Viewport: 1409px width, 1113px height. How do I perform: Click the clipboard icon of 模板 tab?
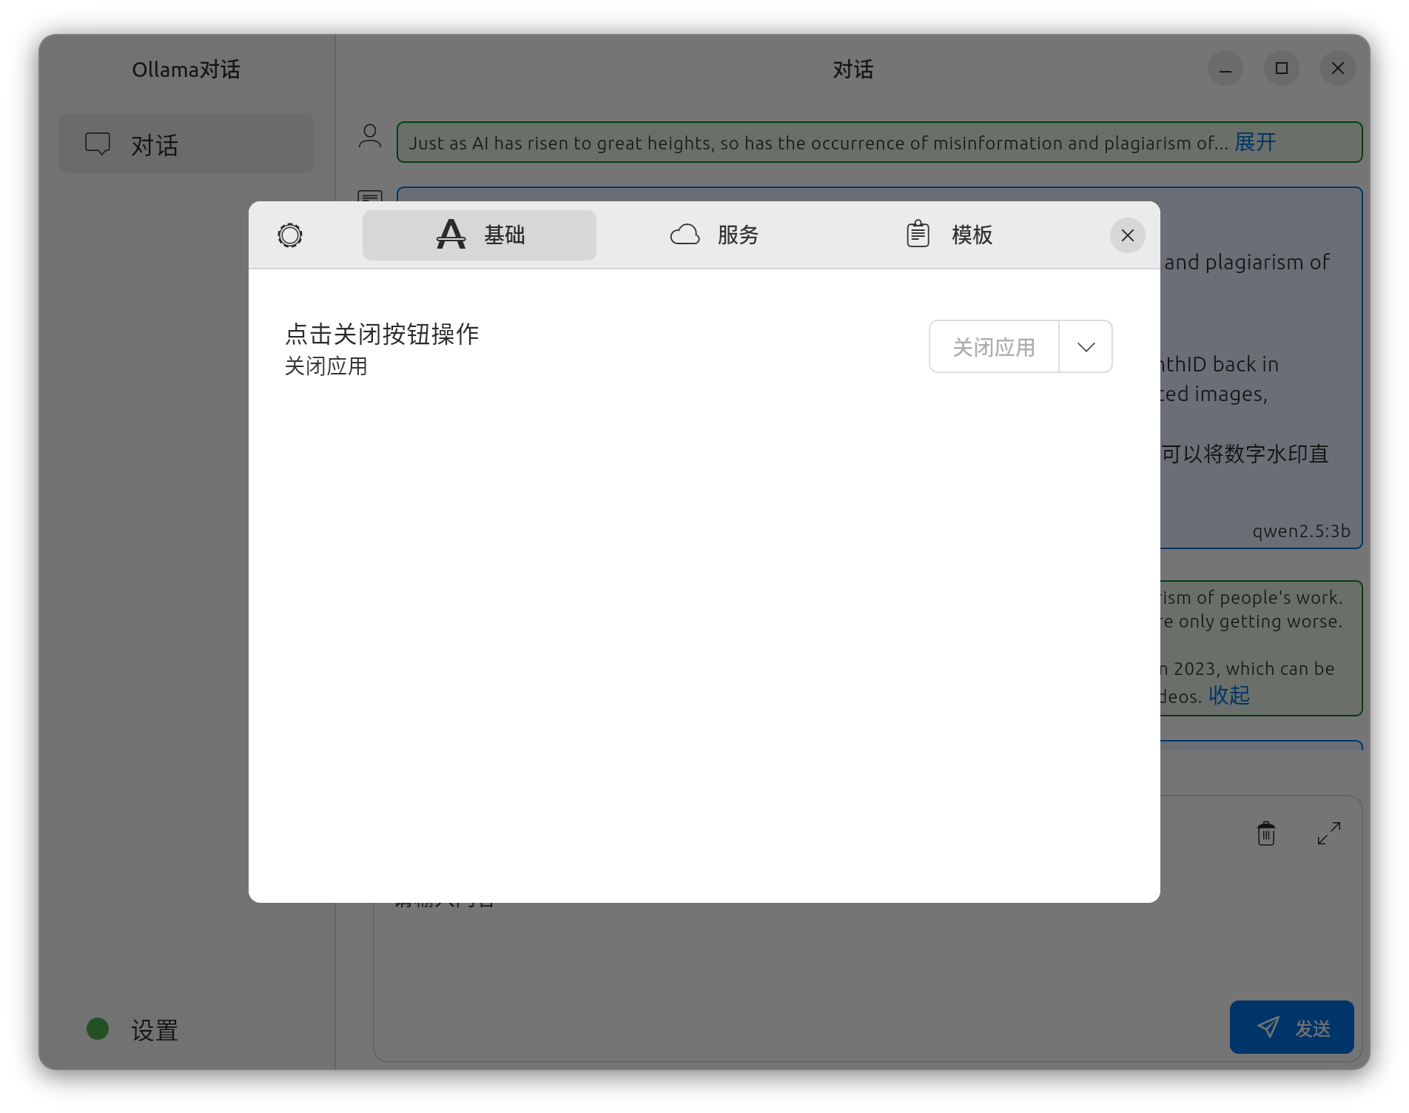pos(918,234)
